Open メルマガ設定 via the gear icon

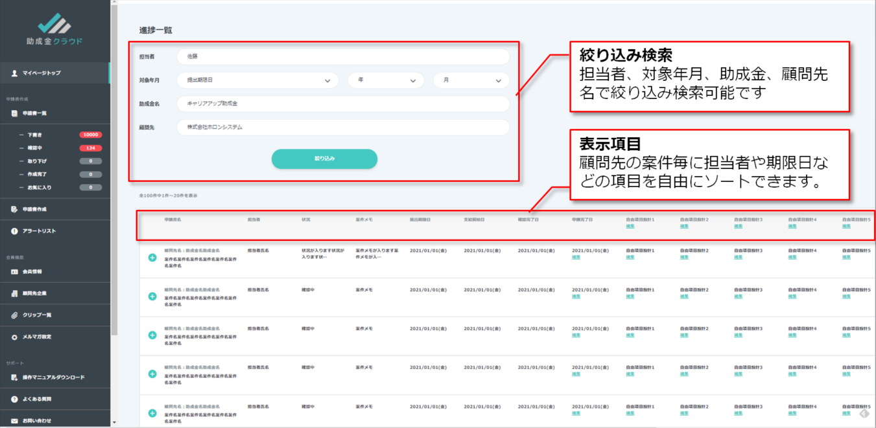pyautogui.click(x=14, y=337)
